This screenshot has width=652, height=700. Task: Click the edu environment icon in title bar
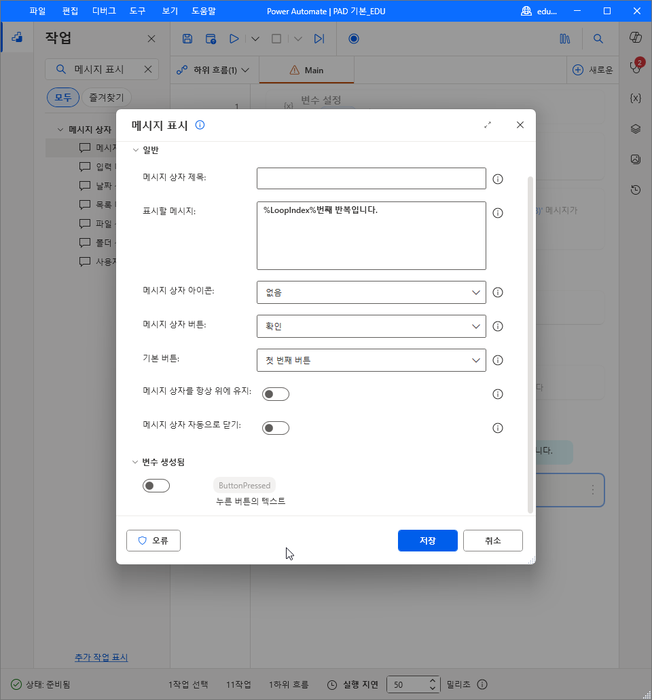(526, 11)
